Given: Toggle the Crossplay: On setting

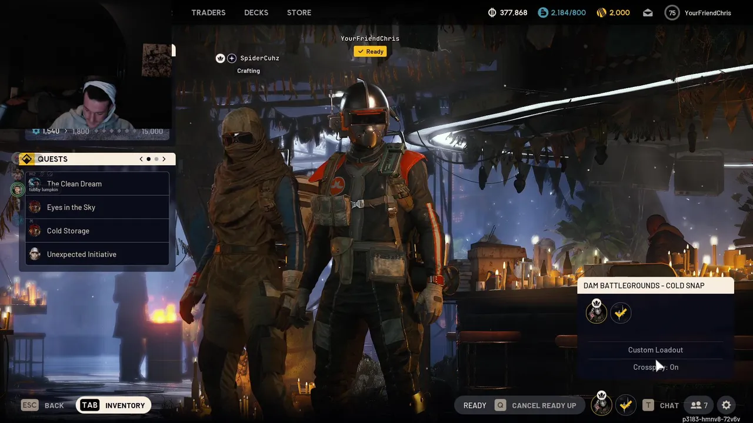Looking at the screenshot, I should [655, 367].
